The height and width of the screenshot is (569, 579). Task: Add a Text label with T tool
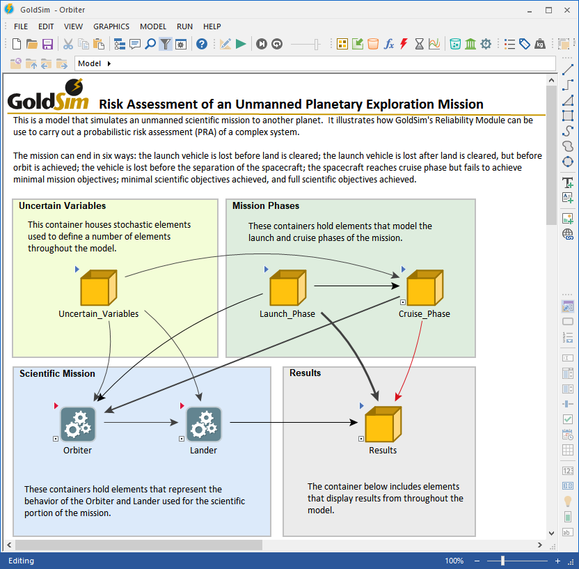(x=568, y=182)
